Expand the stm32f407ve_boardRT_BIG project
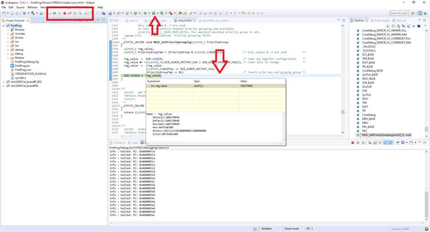 coord(4,82)
